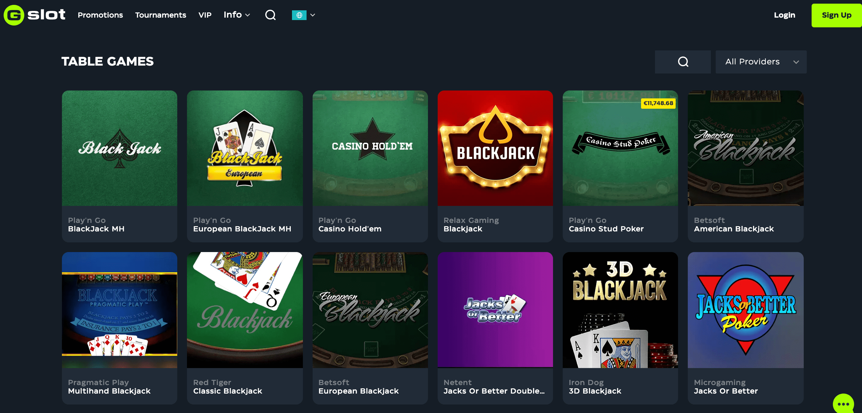Expand the Info menu chevron

pyautogui.click(x=248, y=15)
